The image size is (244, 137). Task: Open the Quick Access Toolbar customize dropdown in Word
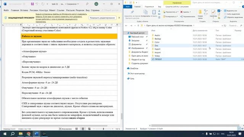[47, 4]
